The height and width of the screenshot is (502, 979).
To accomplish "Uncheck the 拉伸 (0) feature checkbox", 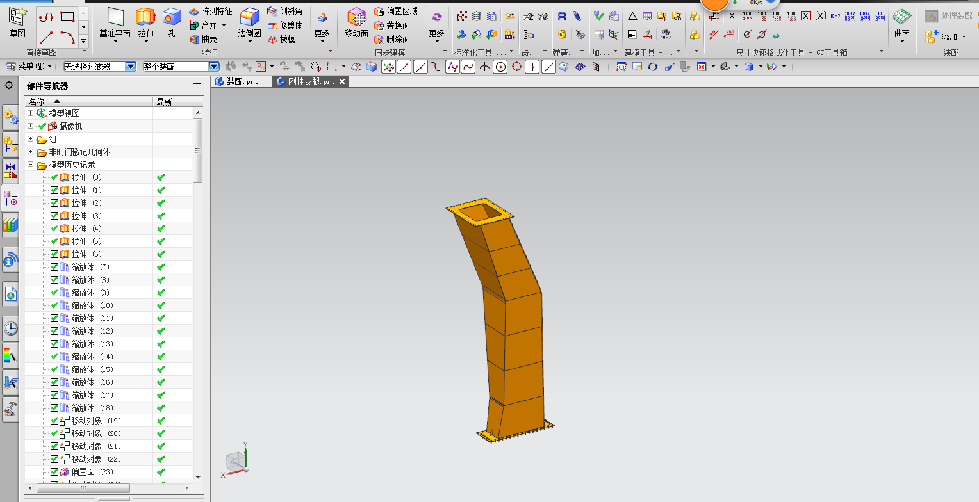I will tap(54, 177).
